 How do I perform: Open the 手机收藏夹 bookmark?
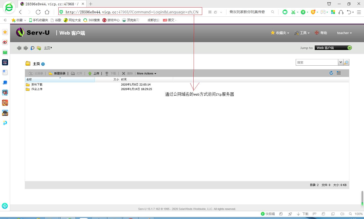(x=38, y=20)
